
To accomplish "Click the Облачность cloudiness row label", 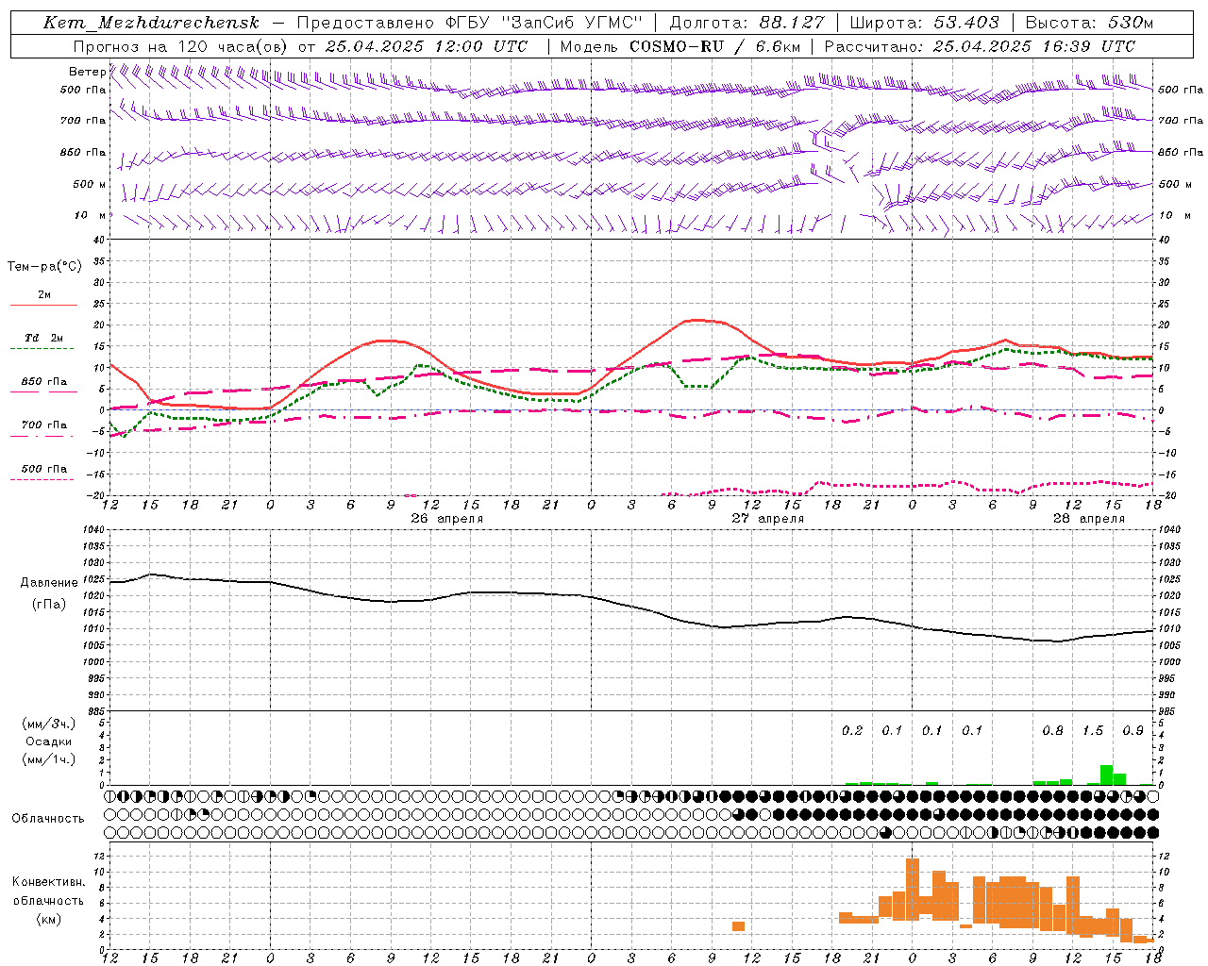I will coord(48,818).
